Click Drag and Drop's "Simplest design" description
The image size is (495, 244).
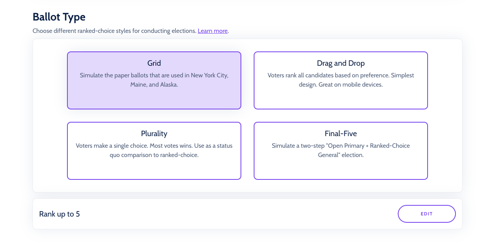340,80
